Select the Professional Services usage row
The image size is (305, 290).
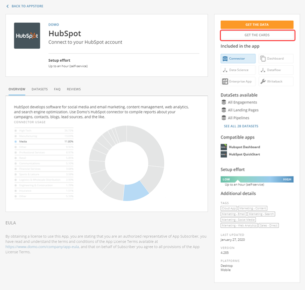coord(44,153)
